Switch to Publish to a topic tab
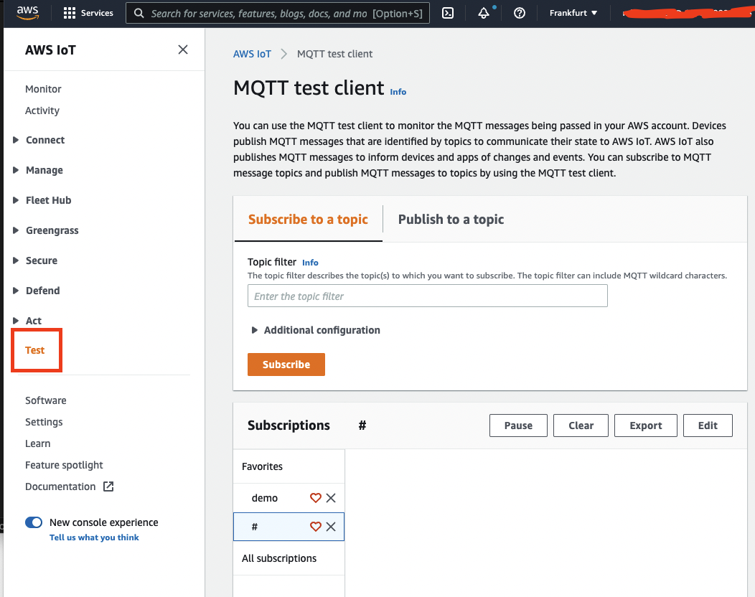The image size is (755, 597). coord(451,220)
